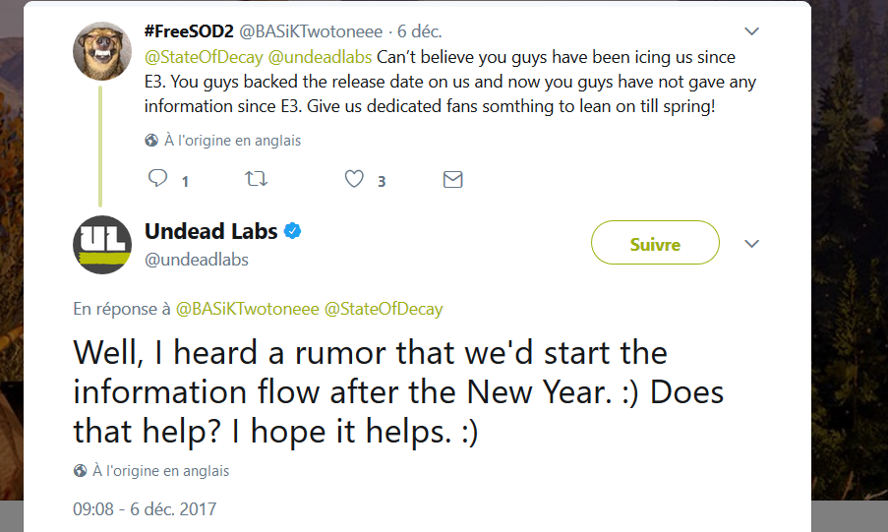Send tweet via direct message envelope icon
The width and height of the screenshot is (888, 532).
[x=452, y=180]
